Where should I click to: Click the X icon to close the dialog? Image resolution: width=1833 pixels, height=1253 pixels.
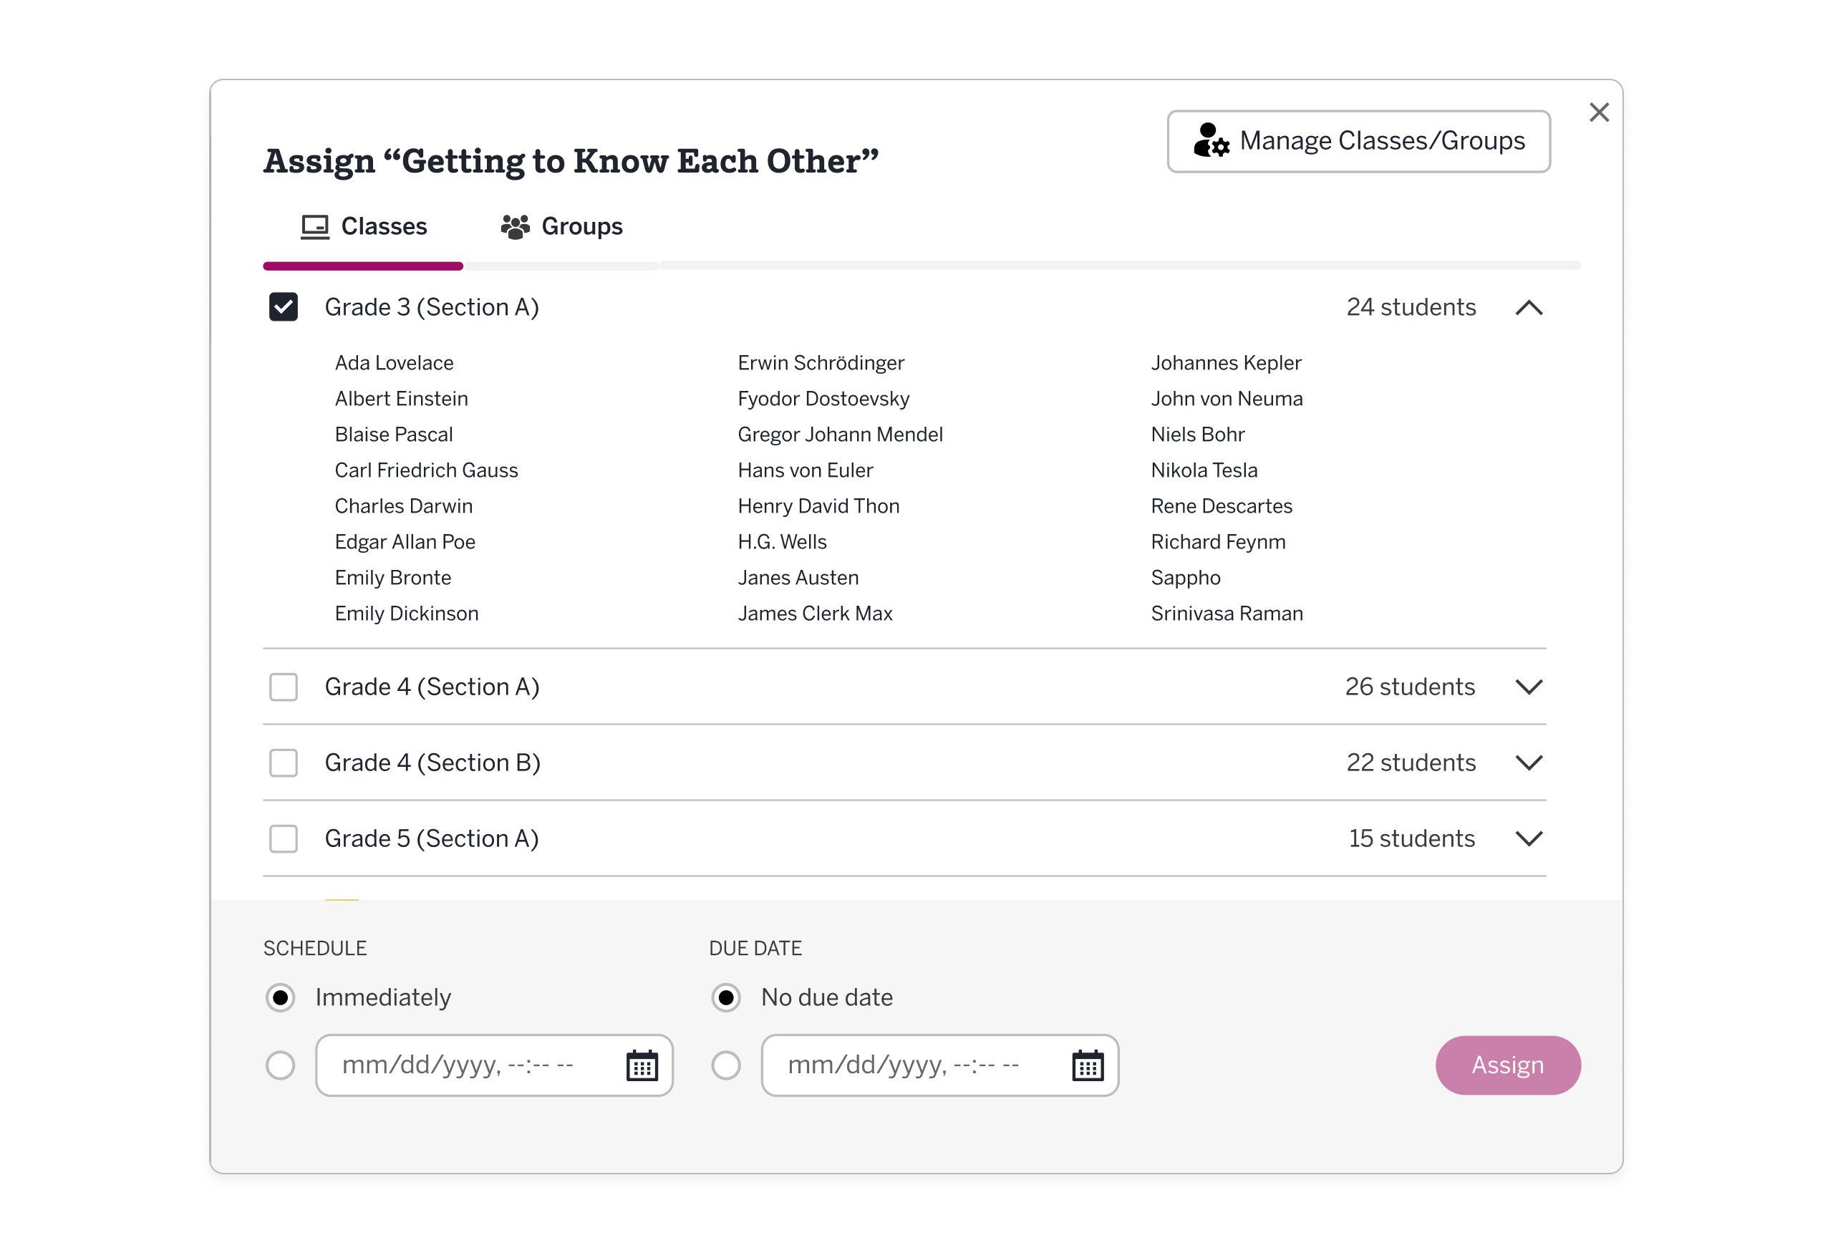click(x=1599, y=112)
